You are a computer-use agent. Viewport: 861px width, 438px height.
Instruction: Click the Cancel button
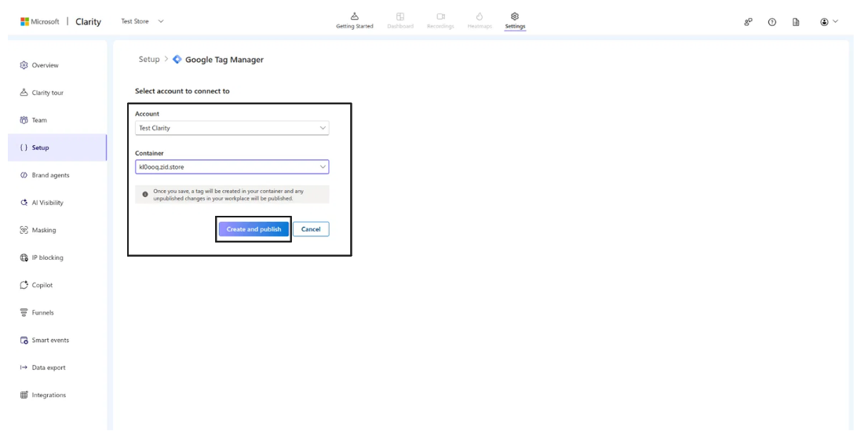pos(311,229)
